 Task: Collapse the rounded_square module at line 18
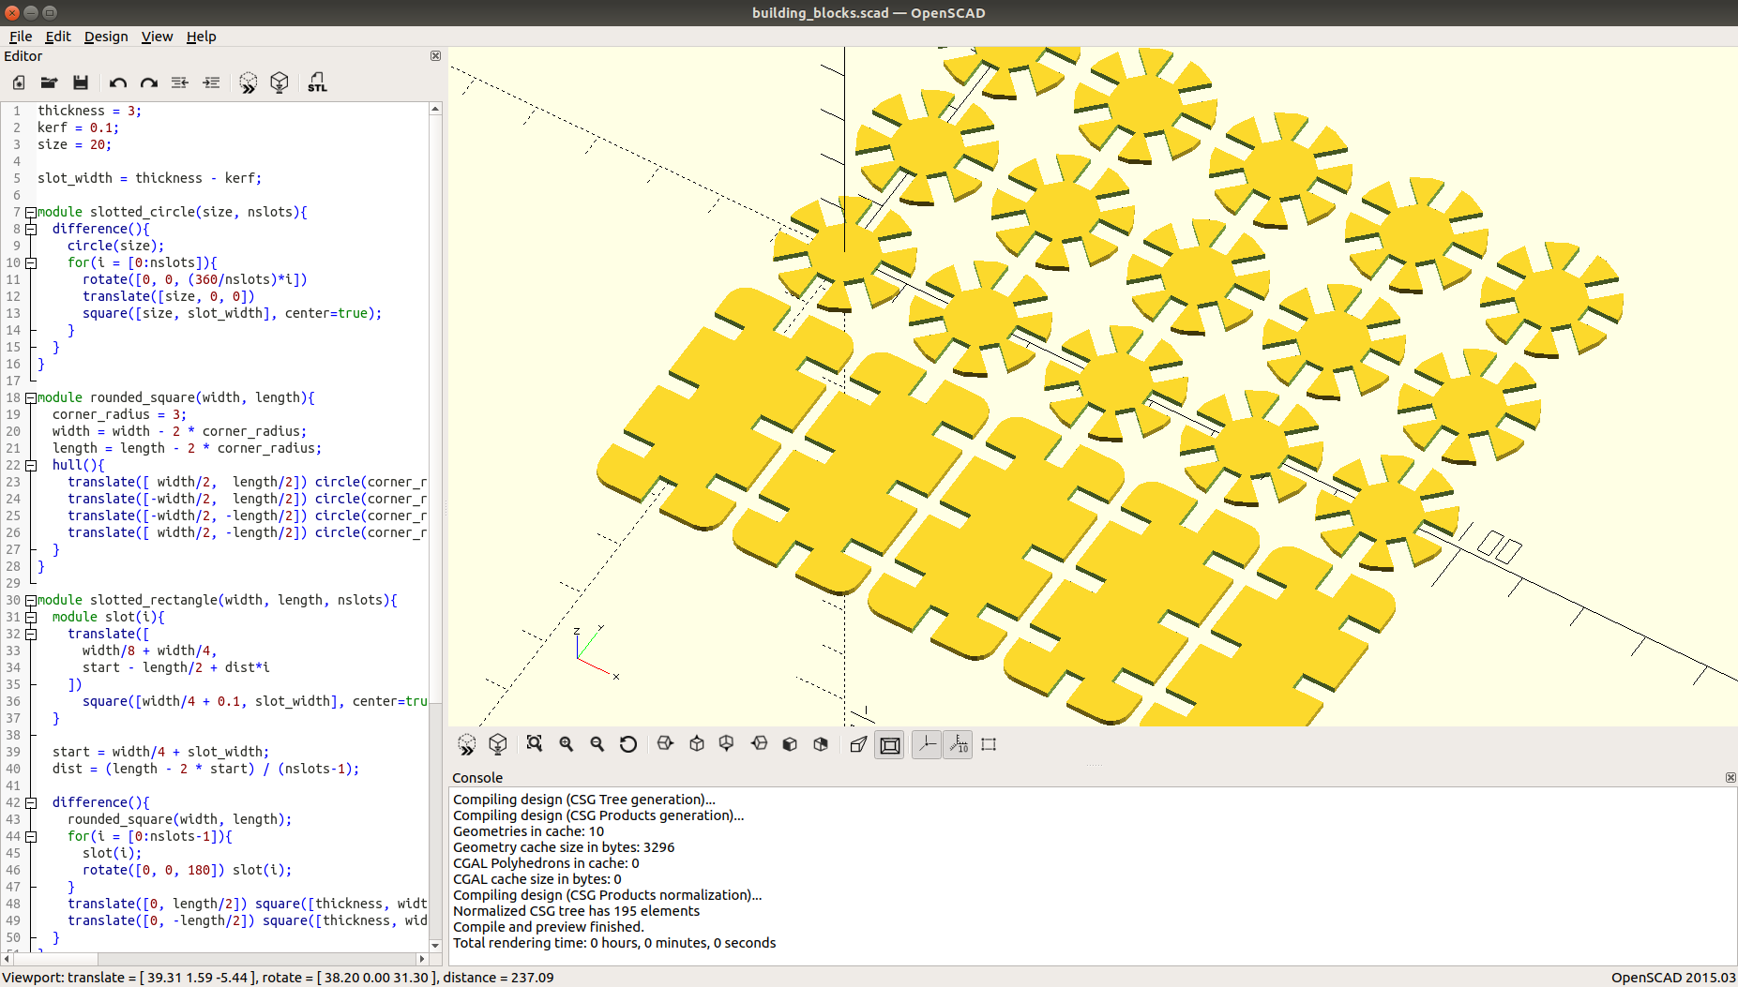tap(31, 397)
